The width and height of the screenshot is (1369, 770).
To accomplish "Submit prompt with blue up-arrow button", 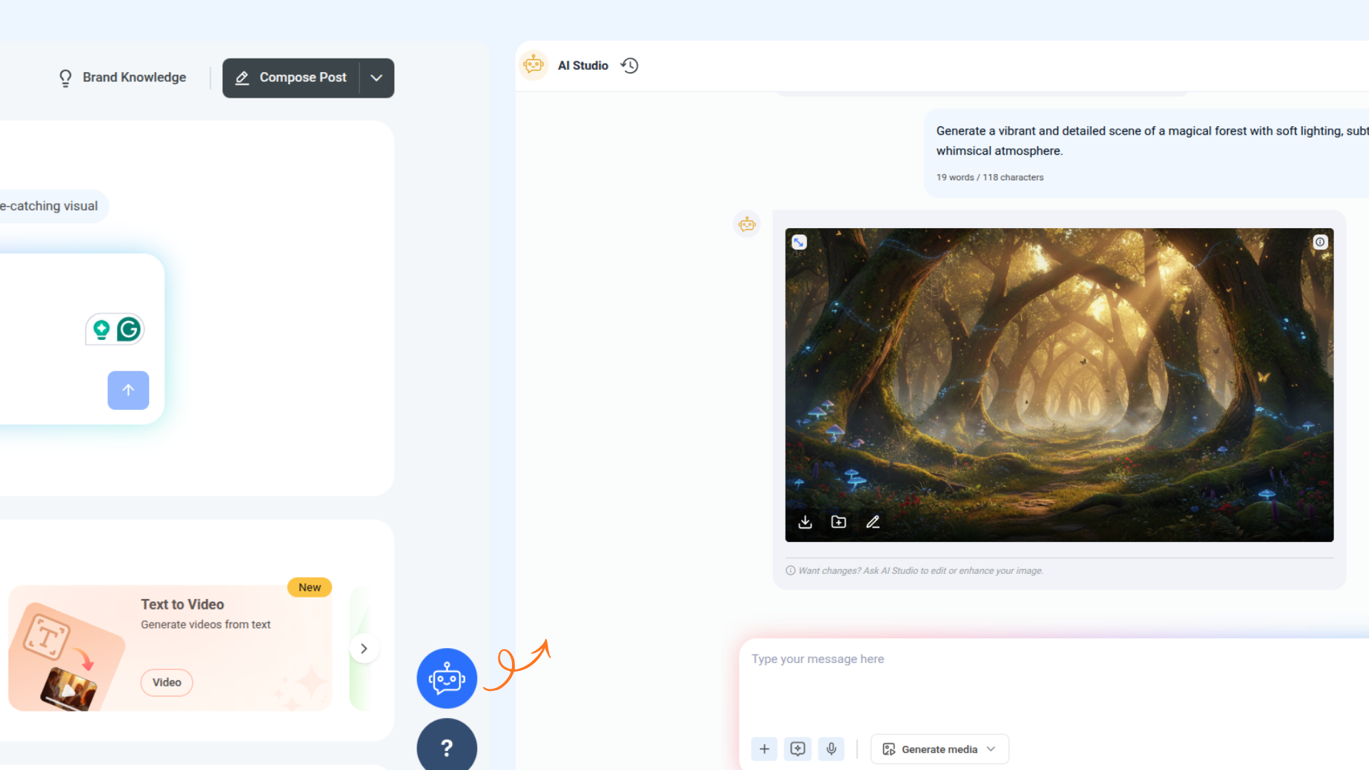I will point(128,390).
